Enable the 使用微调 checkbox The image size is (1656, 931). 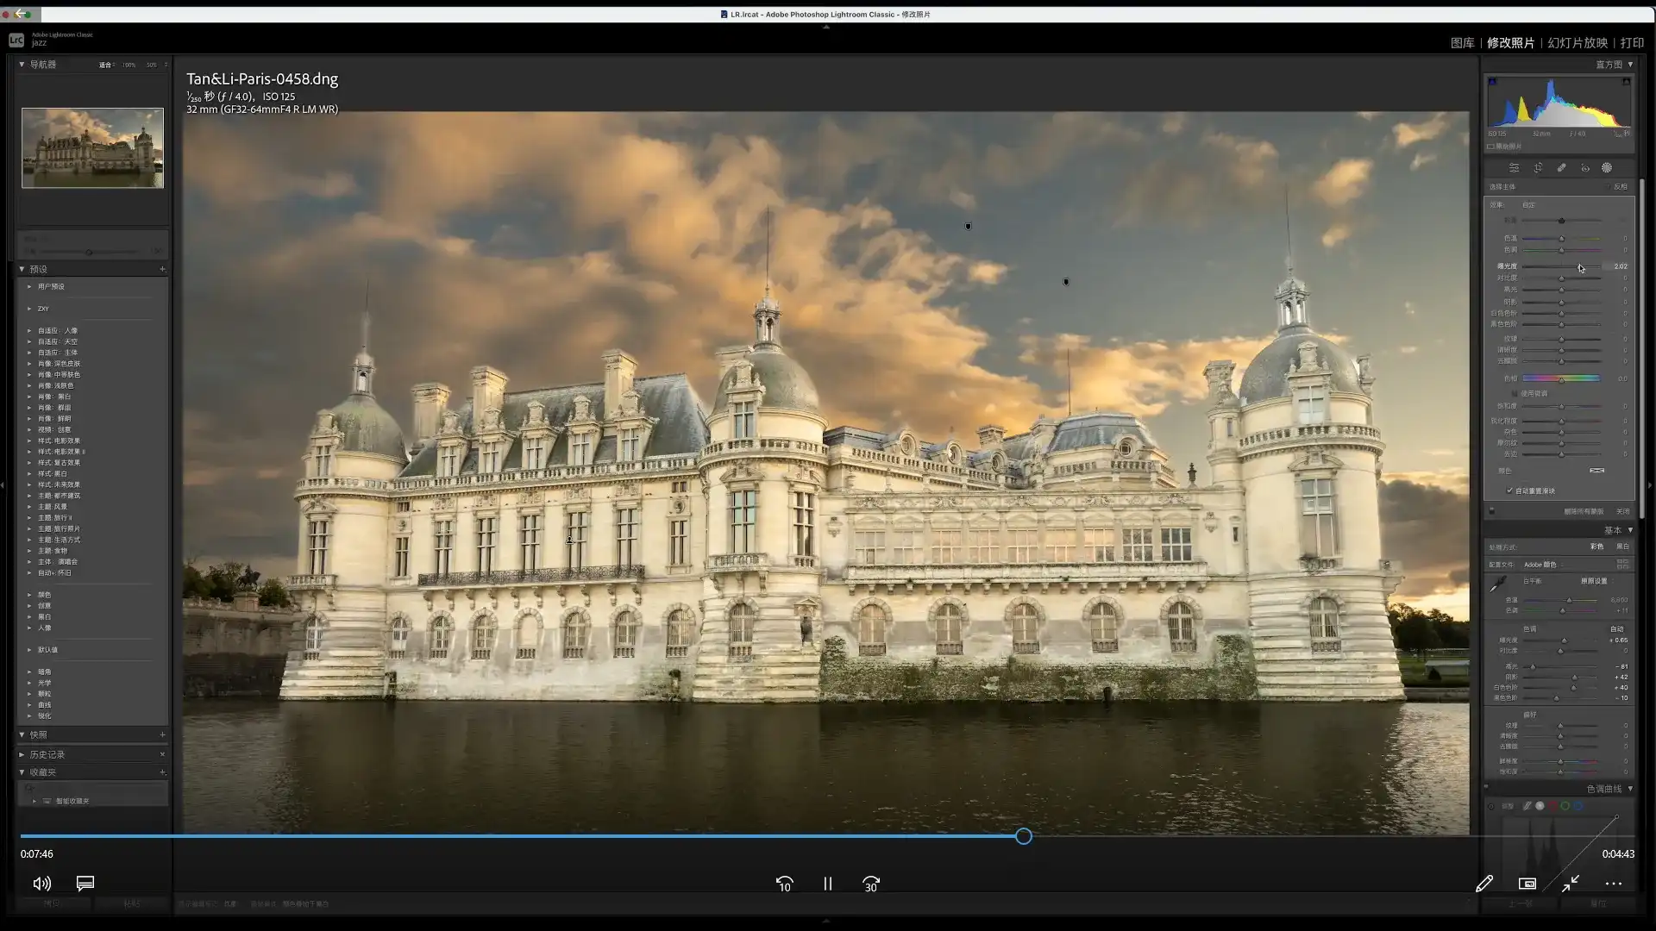[x=1515, y=393]
